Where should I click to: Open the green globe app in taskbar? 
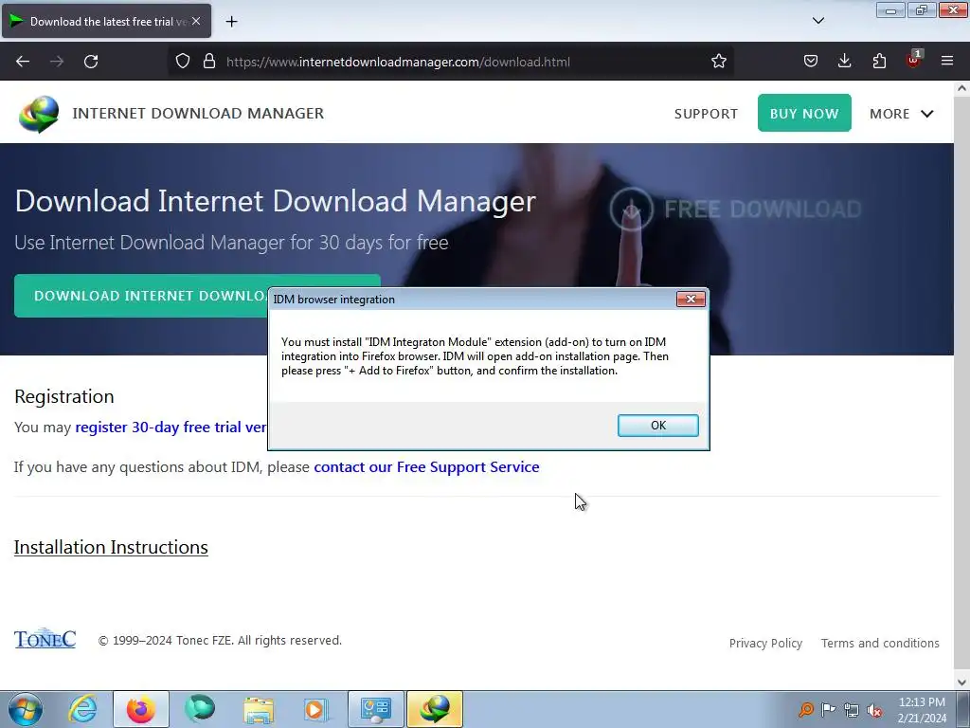tap(199, 709)
